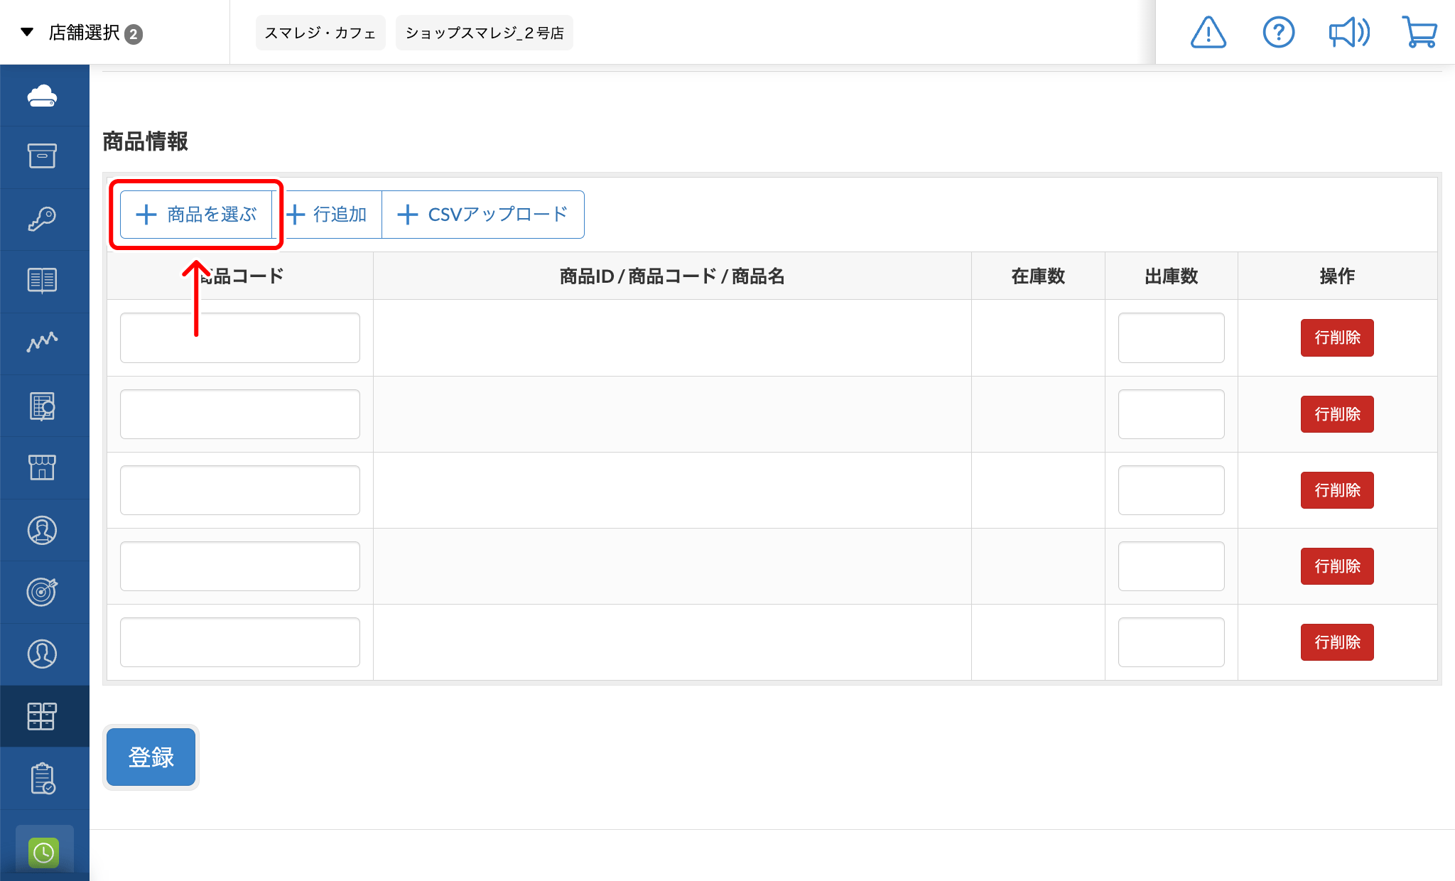Open the staff person sidebar icon

pyautogui.click(x=43, y=530)
